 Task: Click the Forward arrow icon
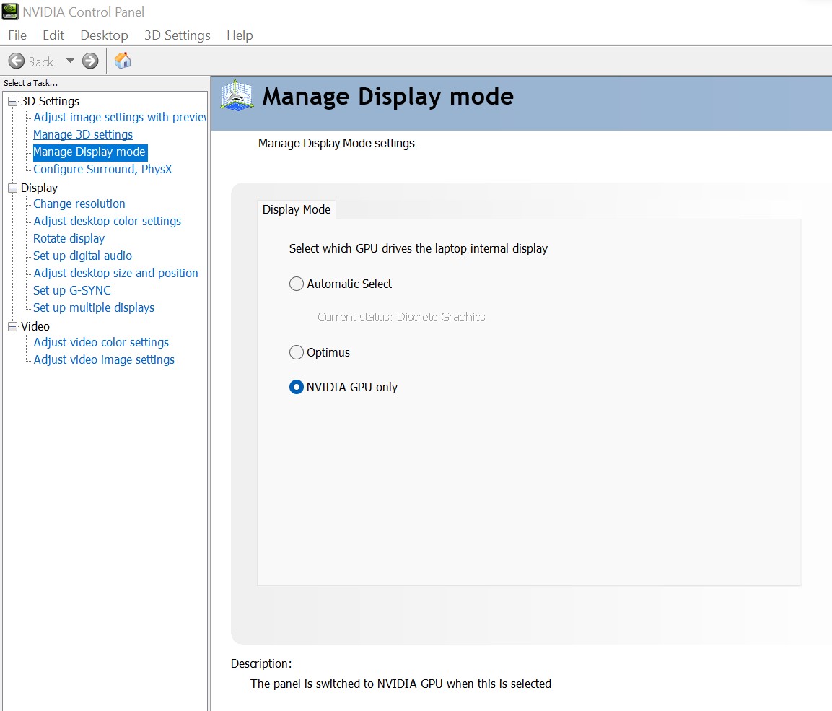tap(90, 61)
